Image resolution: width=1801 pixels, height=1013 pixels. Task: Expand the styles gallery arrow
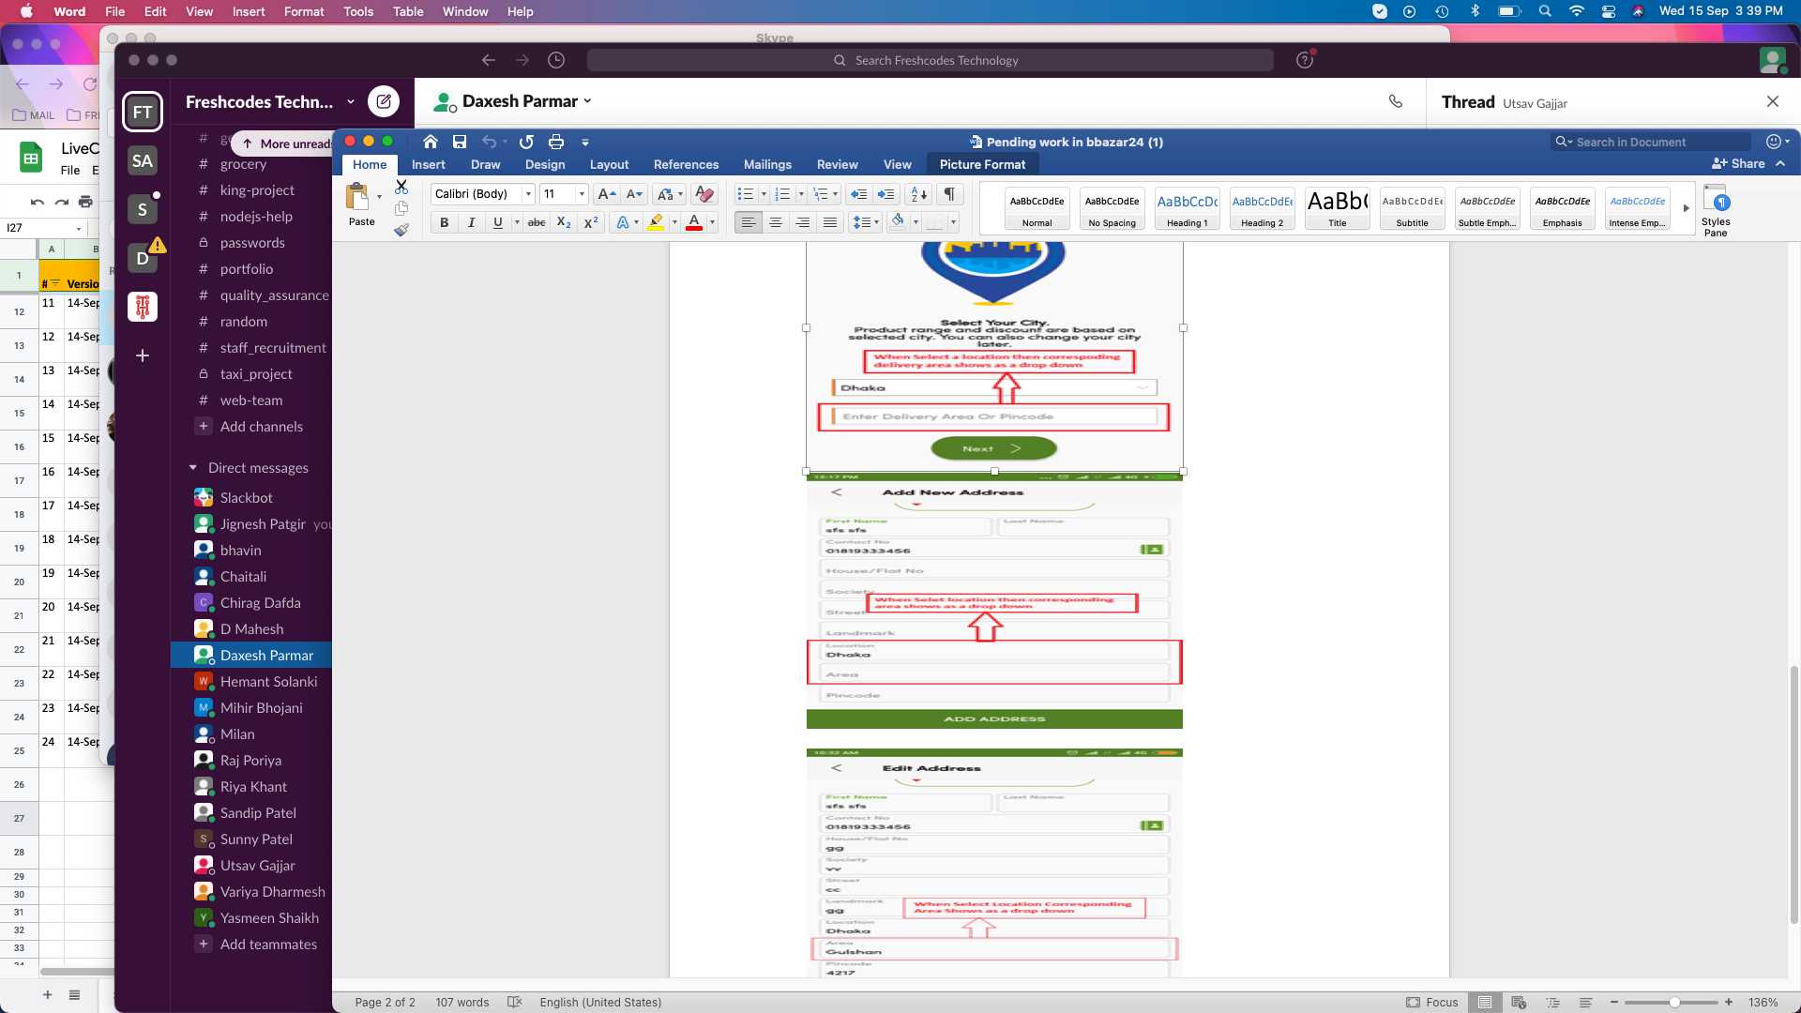[1686, 208]
